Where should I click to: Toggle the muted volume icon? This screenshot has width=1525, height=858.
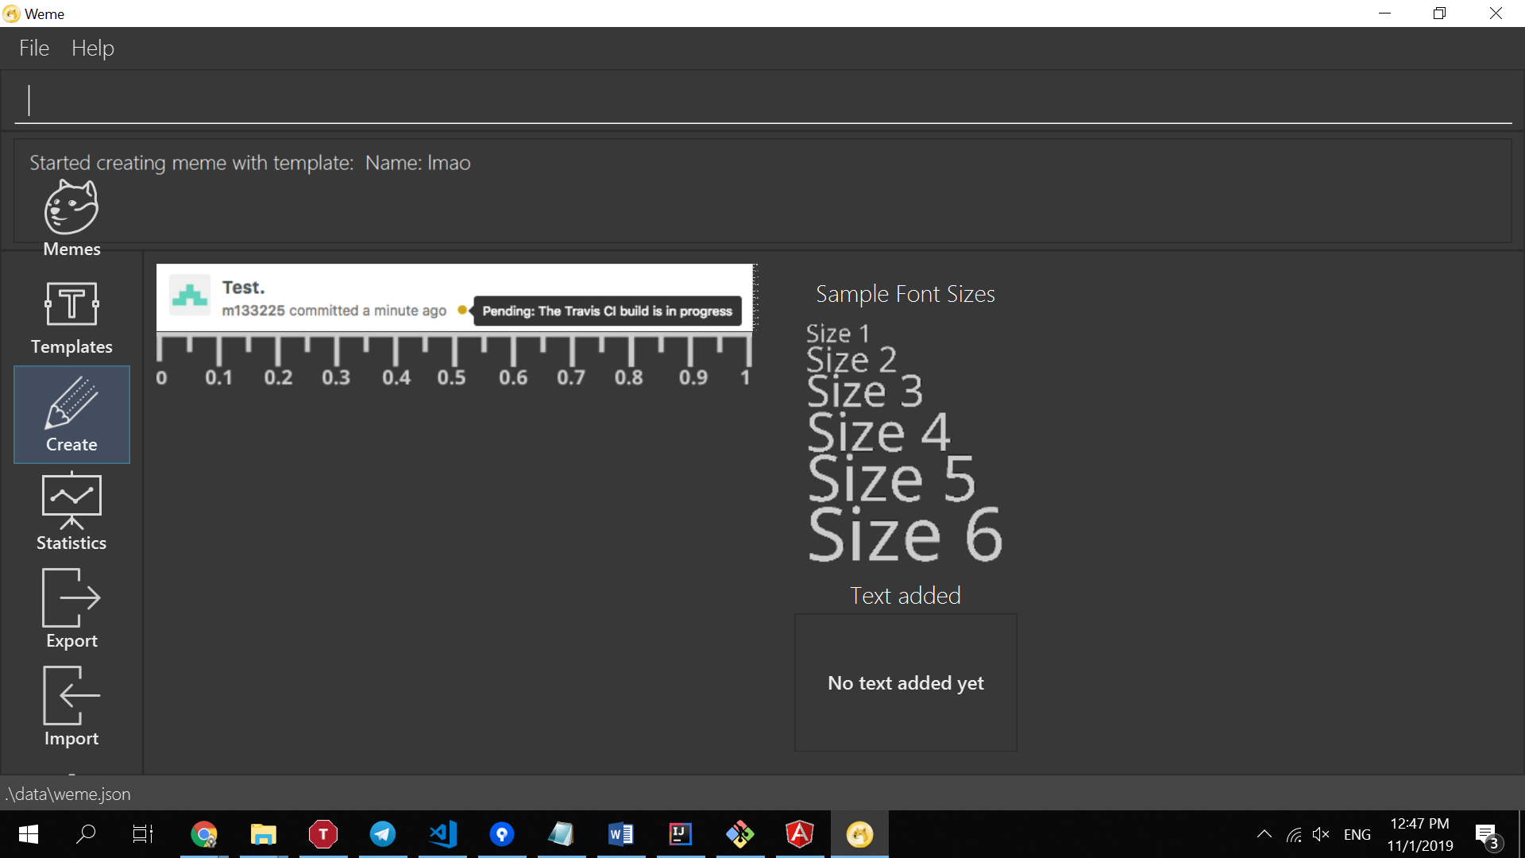pyautogui.click(x=1321, y=834)
